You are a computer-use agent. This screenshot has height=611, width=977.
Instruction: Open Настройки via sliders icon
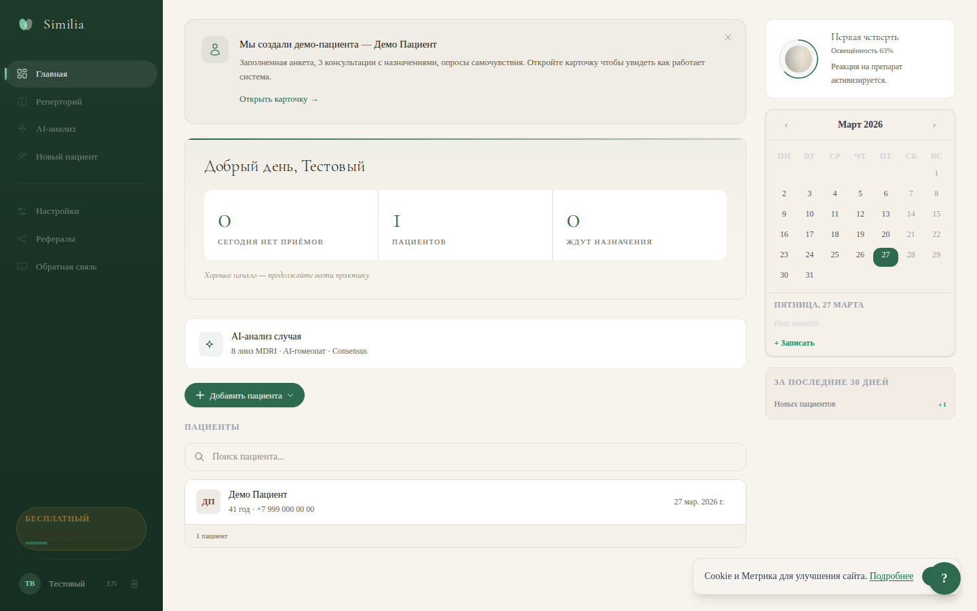pyautogui.click(x=22, y=211)
